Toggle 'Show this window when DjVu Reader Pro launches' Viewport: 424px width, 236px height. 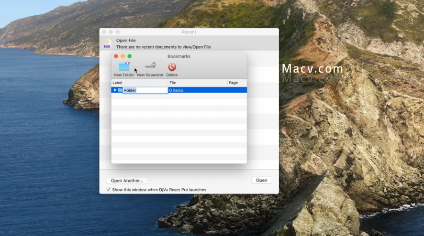109,190
